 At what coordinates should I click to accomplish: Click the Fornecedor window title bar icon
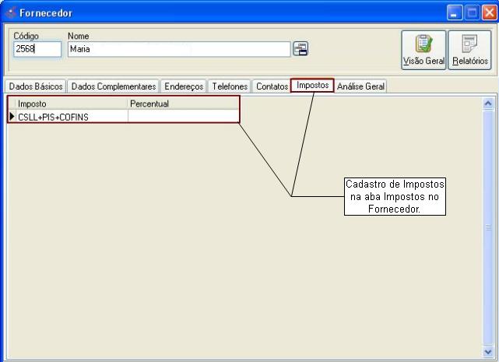9,13
